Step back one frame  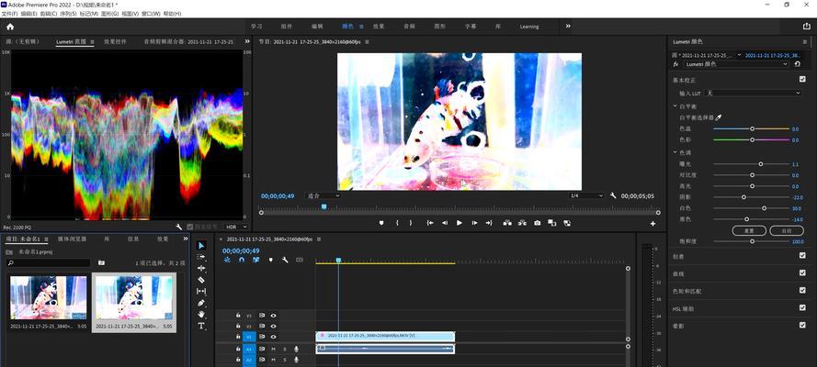[x=445, y=223]
